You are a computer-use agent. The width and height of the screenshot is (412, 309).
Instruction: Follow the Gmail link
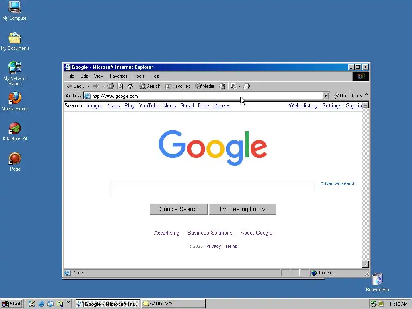(187, 106)
